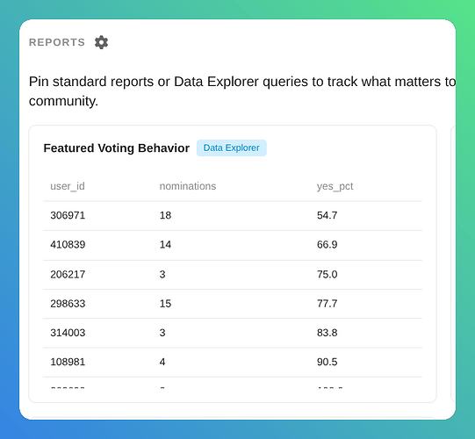The width and height of the screenshot is (475, 439).
Task: Select the yes_pct column header
Action: coord(335,186)
